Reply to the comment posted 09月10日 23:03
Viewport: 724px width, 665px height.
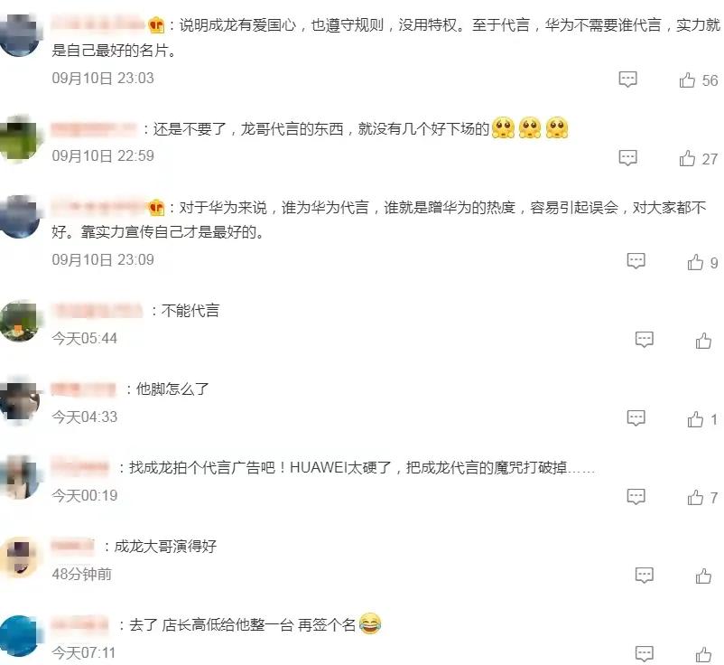click(627, 80)
